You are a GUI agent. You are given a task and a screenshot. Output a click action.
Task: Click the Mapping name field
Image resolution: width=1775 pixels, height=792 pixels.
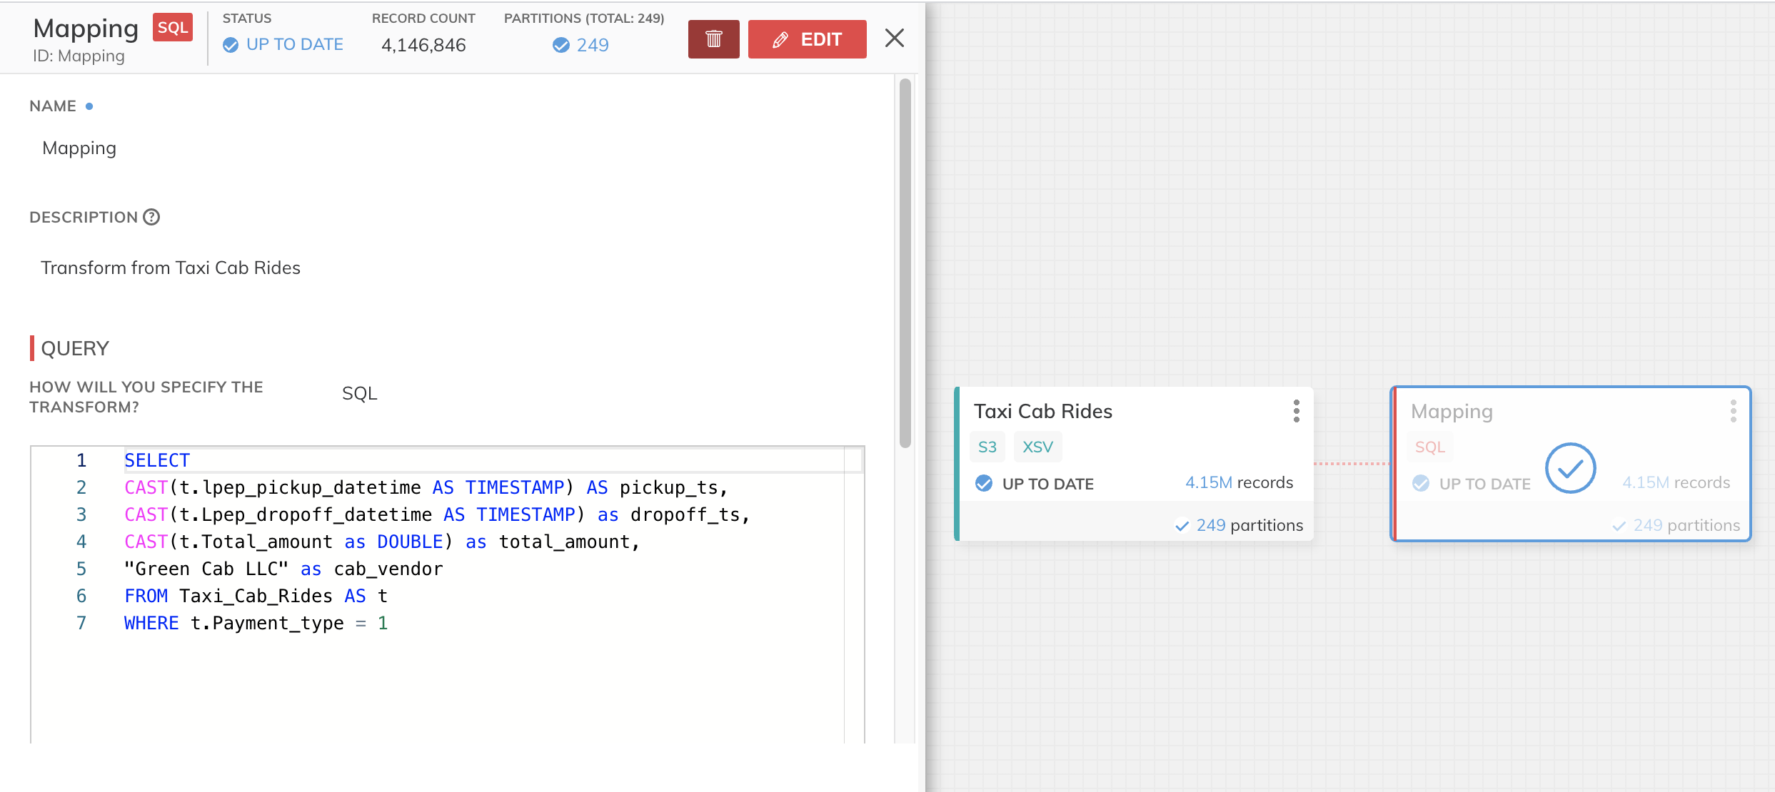[79, 148]
